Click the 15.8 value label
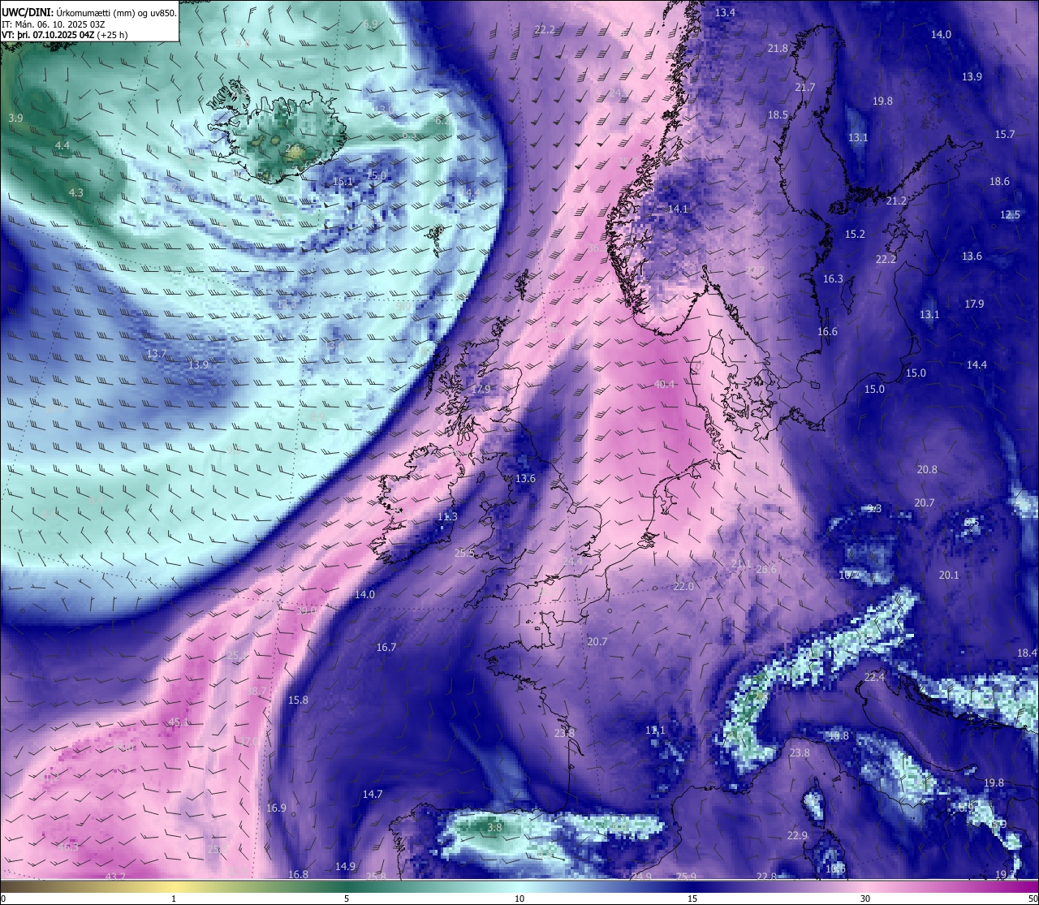 pyautogui.click(x=298, y=700)
